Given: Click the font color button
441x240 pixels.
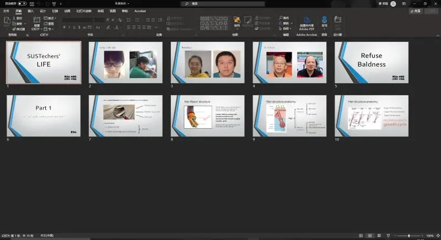Looking at the screenshot, I should (x=117, y=27).
